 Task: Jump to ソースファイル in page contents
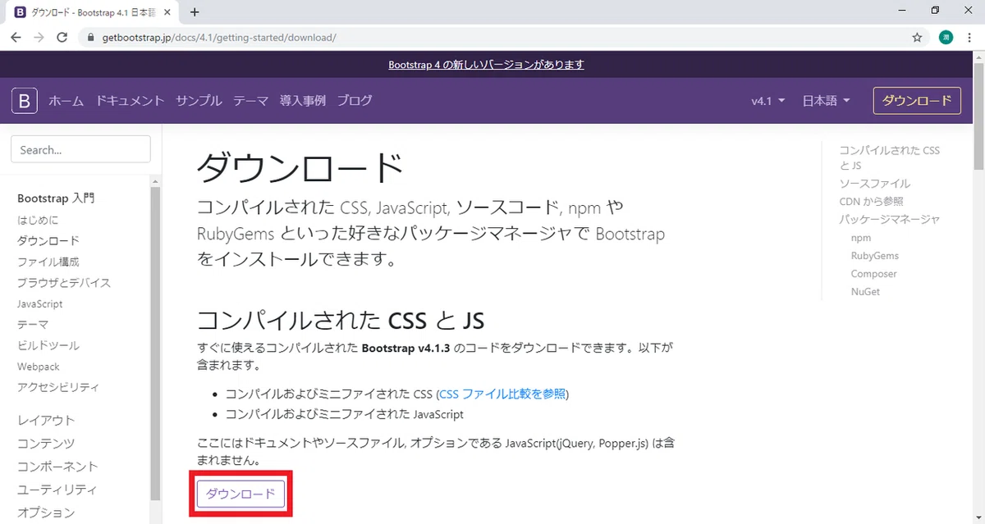coord(874,184)
